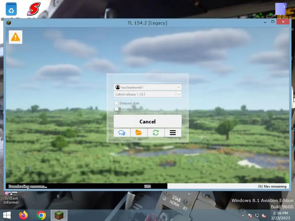295x221 pixels.
Task: Launch Firefox from the taskbar
Action: (x=23, y=215)
